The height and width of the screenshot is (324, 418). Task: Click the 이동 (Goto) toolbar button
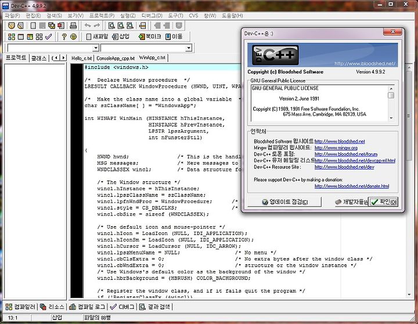click(x=174, y=37)
